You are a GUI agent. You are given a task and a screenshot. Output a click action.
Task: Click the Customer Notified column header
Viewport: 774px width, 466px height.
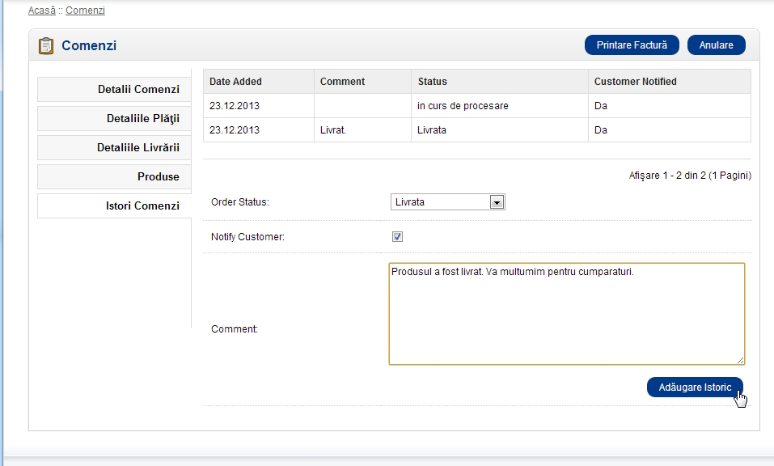[635, 82]
